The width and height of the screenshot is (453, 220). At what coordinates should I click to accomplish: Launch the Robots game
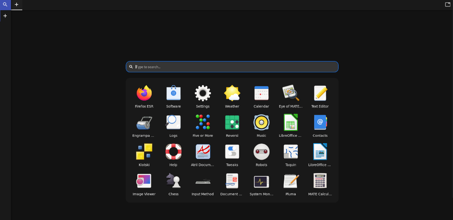261,151
